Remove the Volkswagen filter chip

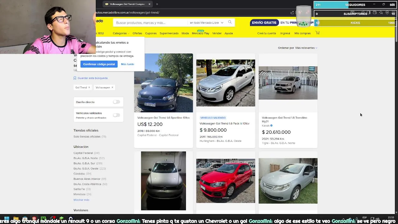point(112,87)
